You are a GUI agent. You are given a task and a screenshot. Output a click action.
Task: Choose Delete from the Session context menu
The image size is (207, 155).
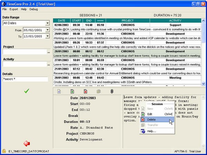click(157, 120)
